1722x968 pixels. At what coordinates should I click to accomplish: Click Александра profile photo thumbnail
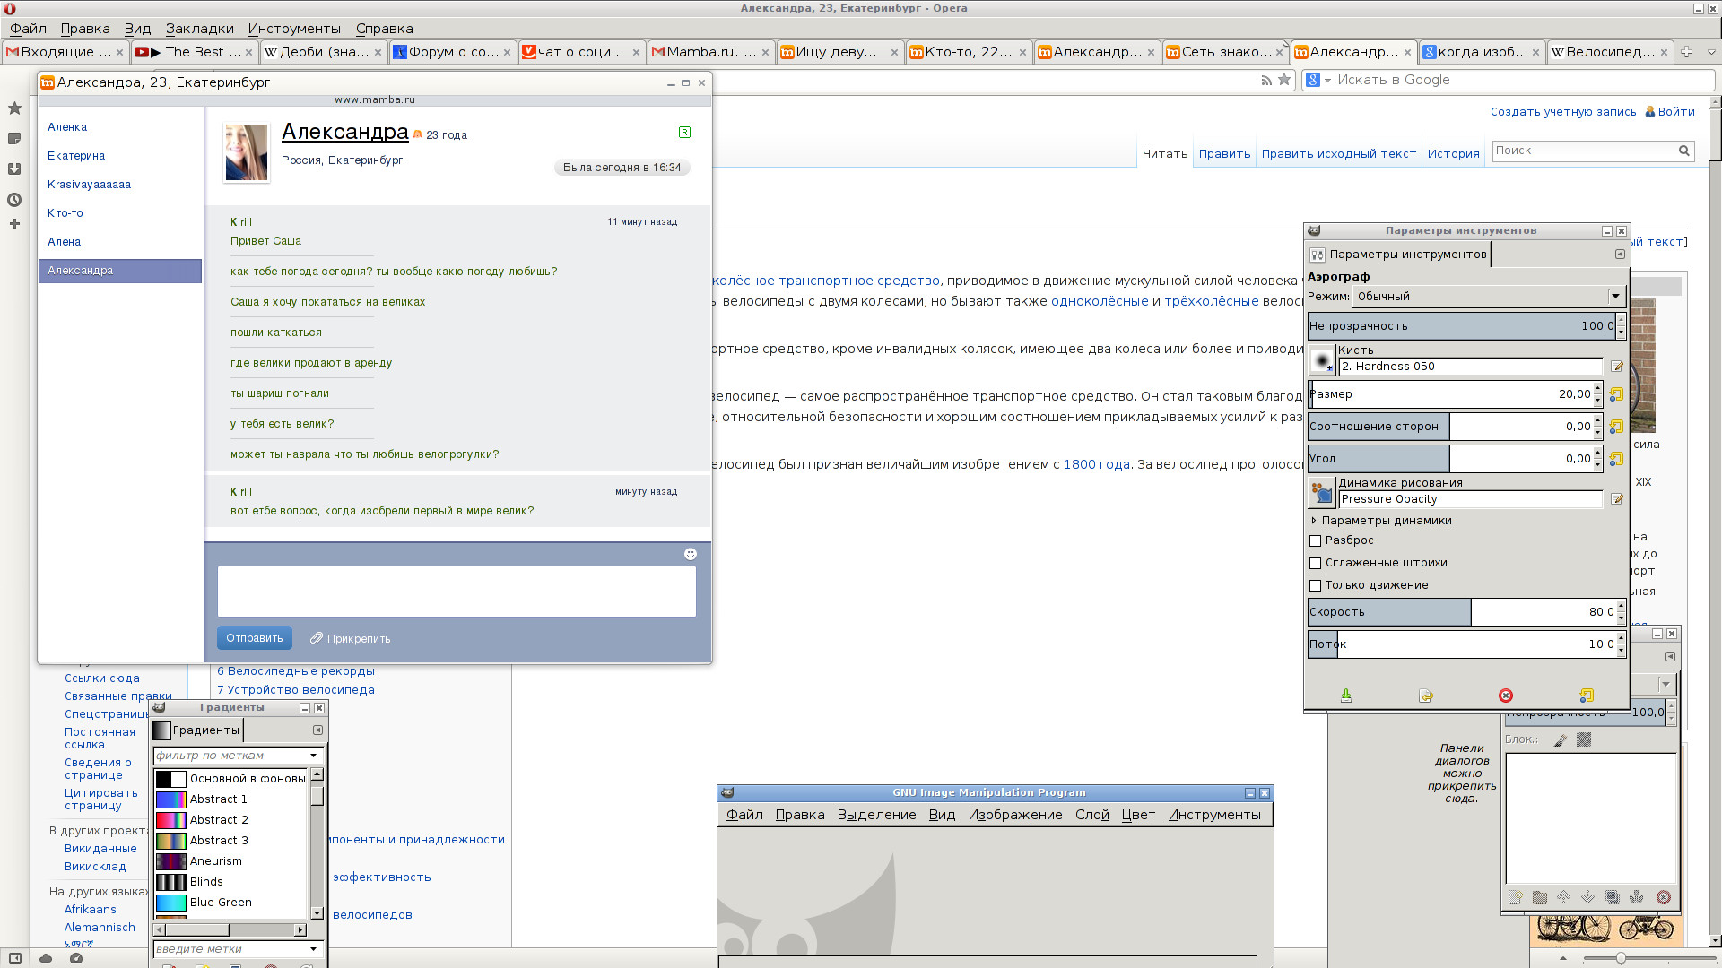[247, 152]
